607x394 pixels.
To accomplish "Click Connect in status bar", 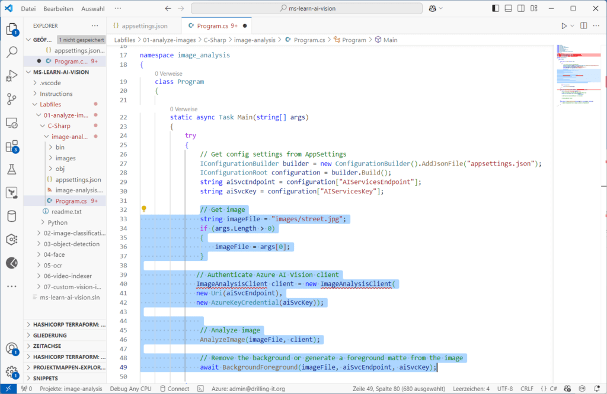I will [x=175, y=389].
